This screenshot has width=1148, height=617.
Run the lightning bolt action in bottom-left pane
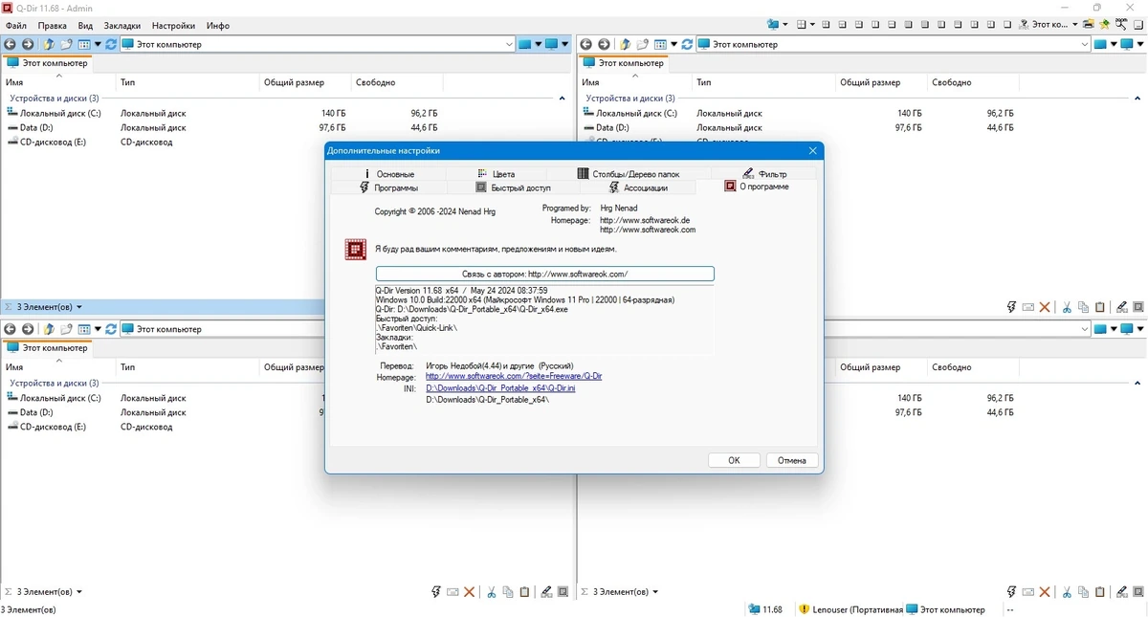coord(436,592)
